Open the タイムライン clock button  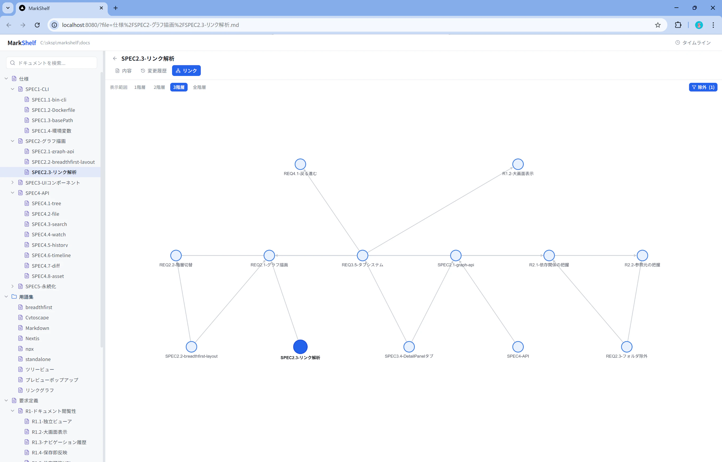(x=693, y=43)
